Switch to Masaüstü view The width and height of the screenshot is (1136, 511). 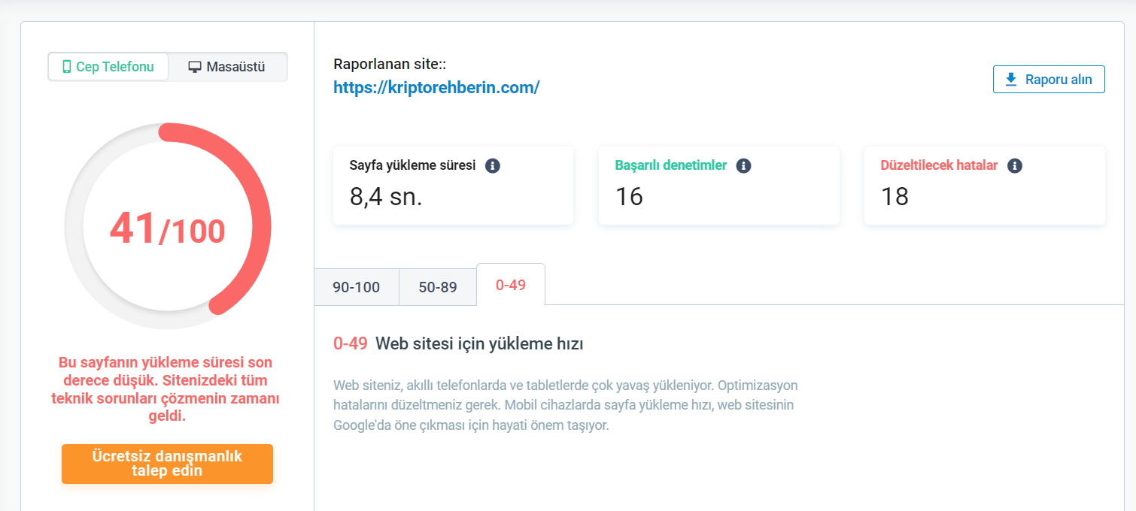click(x=227, y=67)
